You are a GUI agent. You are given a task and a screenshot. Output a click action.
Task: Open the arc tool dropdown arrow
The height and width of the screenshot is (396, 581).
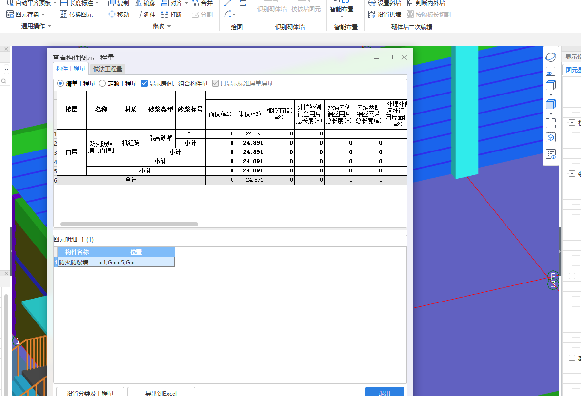pos(234,15)
